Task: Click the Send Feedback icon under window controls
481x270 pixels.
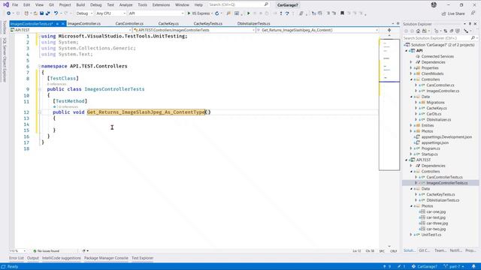Action: [x=473, y=13]
